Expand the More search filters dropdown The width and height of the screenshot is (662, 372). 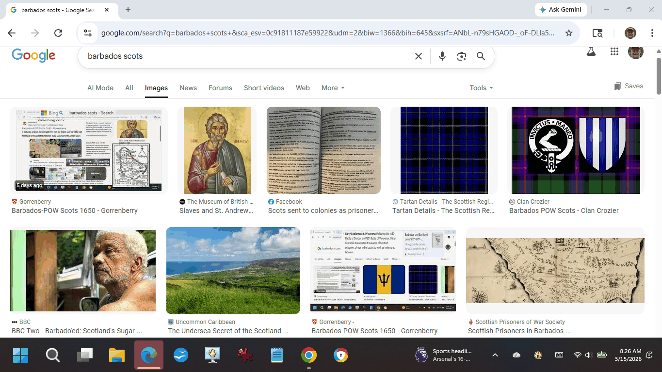pyautogui.click(x=333, y=88)
